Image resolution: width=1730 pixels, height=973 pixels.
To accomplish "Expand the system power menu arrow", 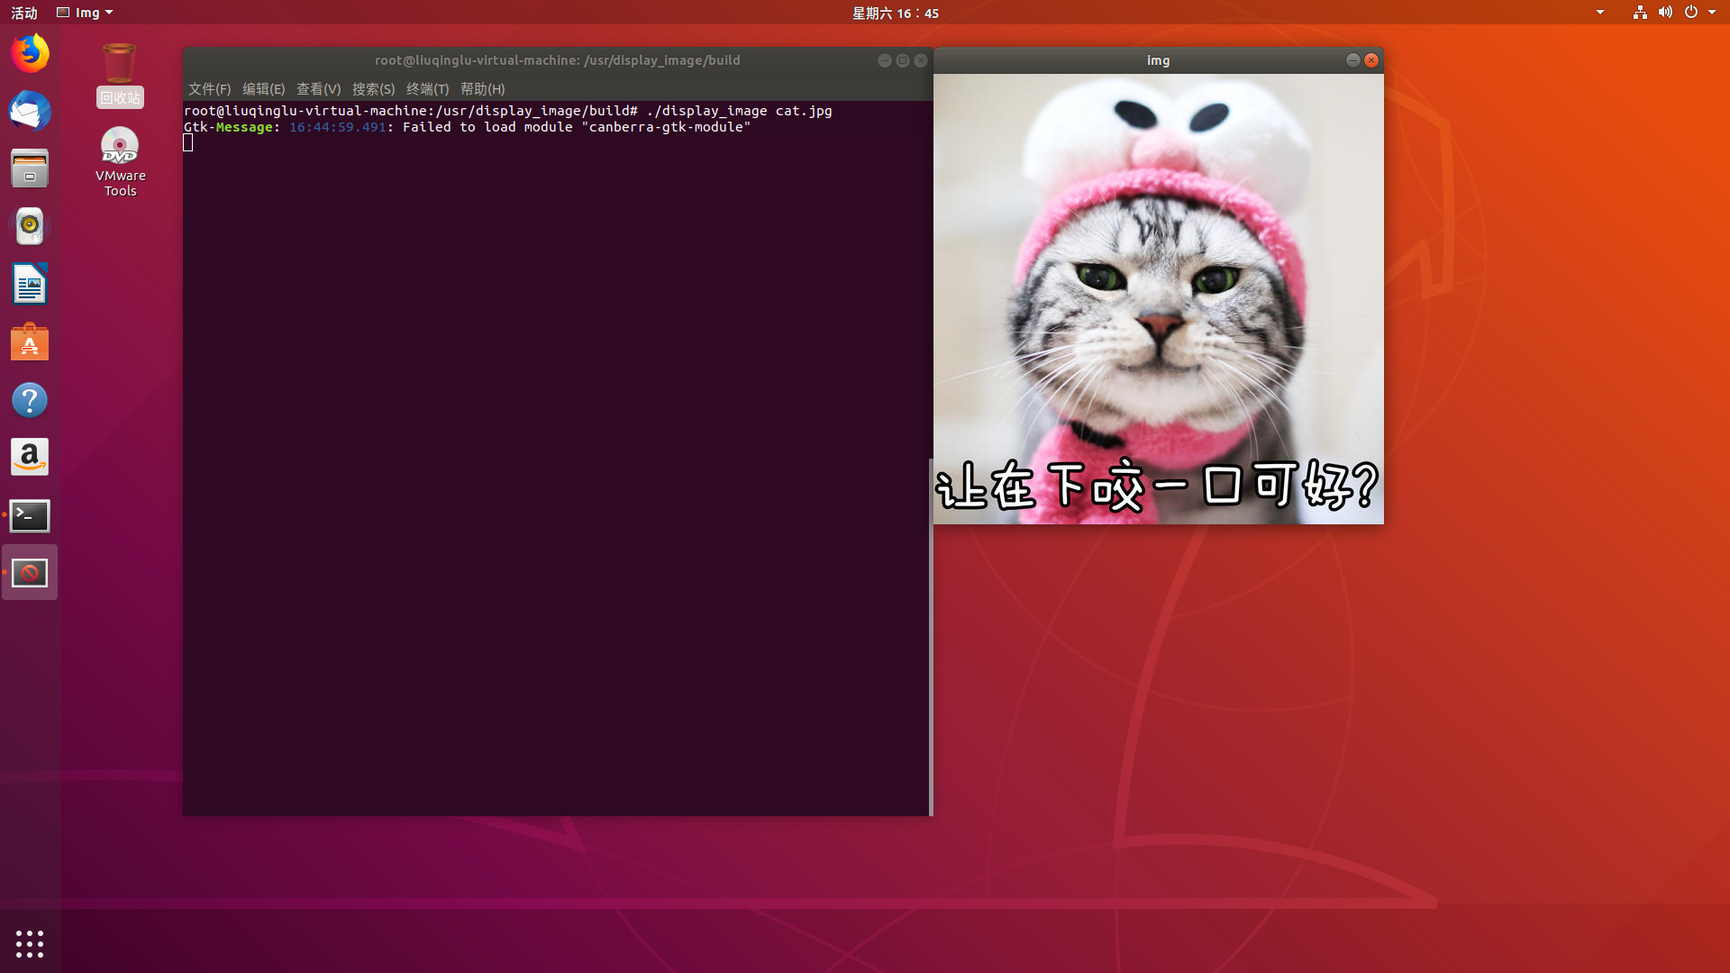I will coord(1711,13).
